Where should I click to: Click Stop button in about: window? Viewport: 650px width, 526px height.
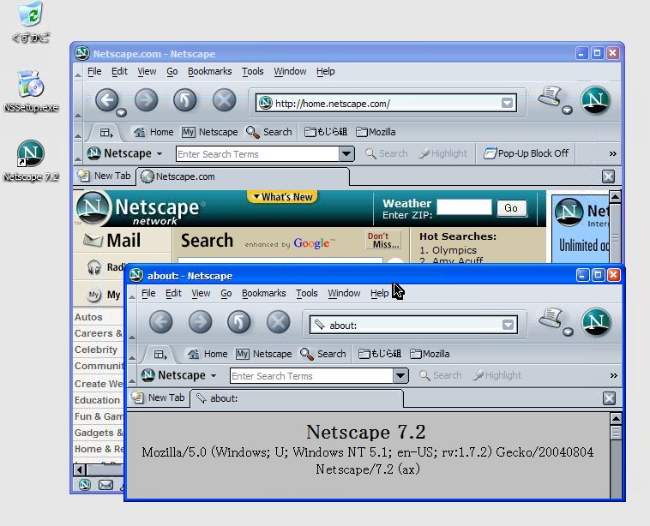point(279,322)
